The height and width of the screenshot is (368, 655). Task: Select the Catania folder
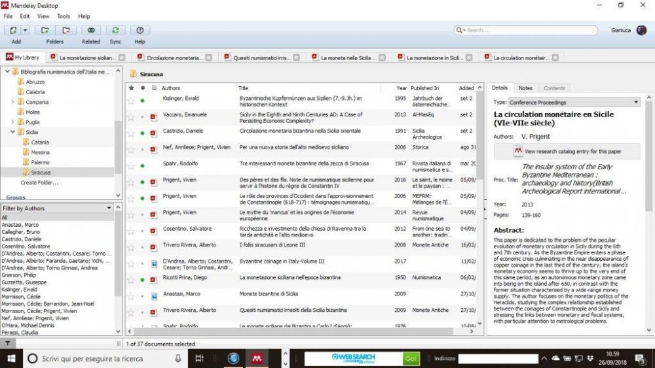coord(40,142)
